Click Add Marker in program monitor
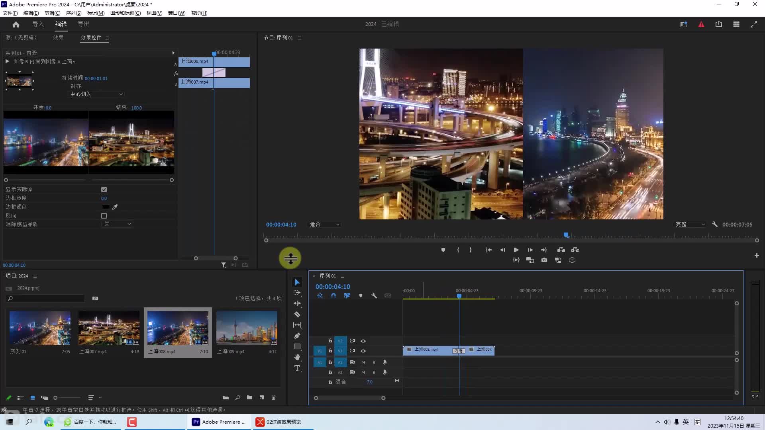 pos(443,250)
